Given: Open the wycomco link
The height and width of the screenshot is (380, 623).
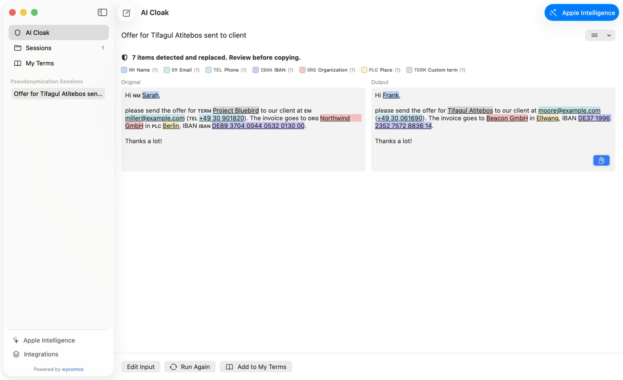Looking at the screenshot, I should (73, 369).
